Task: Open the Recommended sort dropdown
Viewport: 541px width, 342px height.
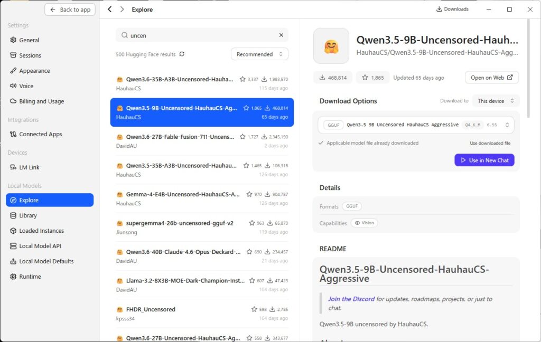Action: (x=259, y=54)
